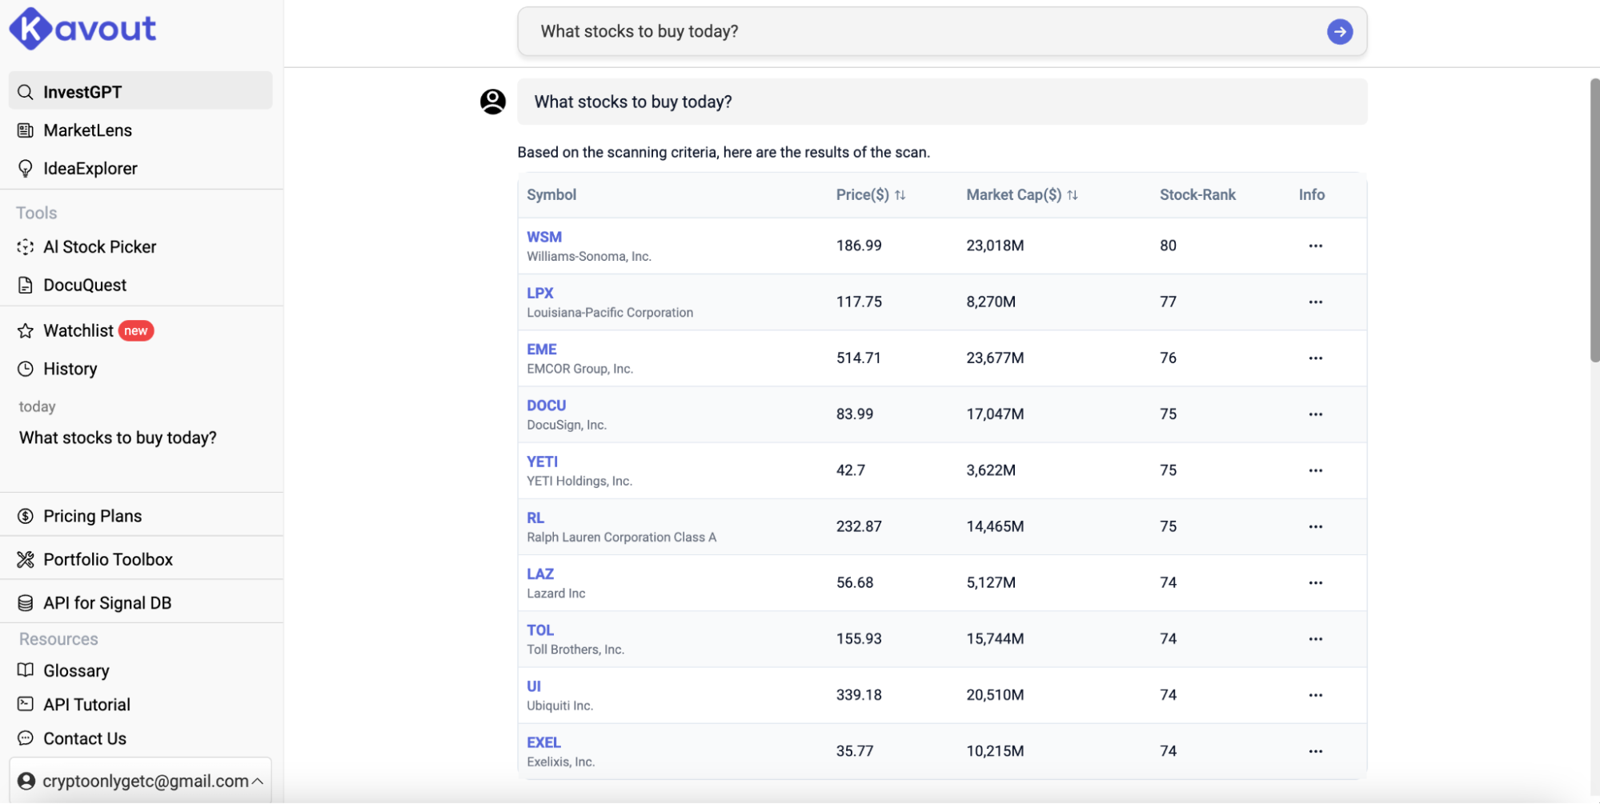Open the EME ticker link
The height and width of the screenshot is (804, 1600).
(542, 350)
